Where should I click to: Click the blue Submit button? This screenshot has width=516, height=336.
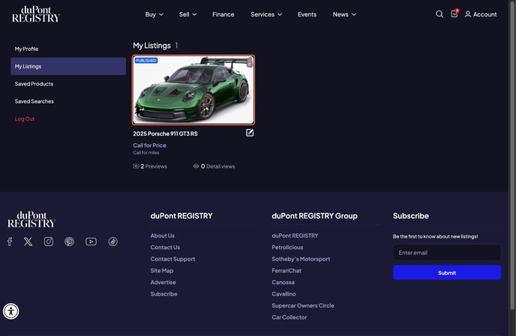coord(447,273)
